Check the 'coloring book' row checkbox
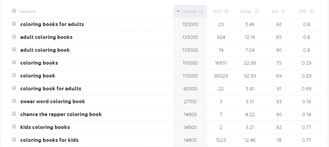 [14, 75]
